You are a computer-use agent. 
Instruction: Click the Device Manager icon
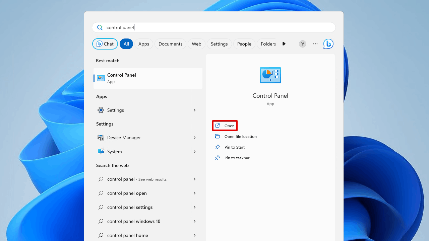pyautogui.click(x=101, y=138)
